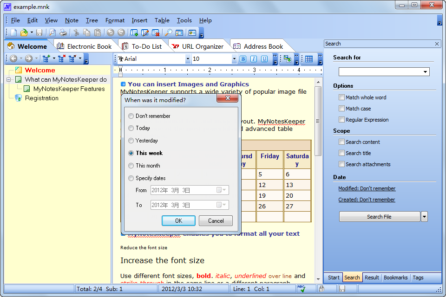Click the Find magnifier icon in the toolbar

[x=169, y=32]
